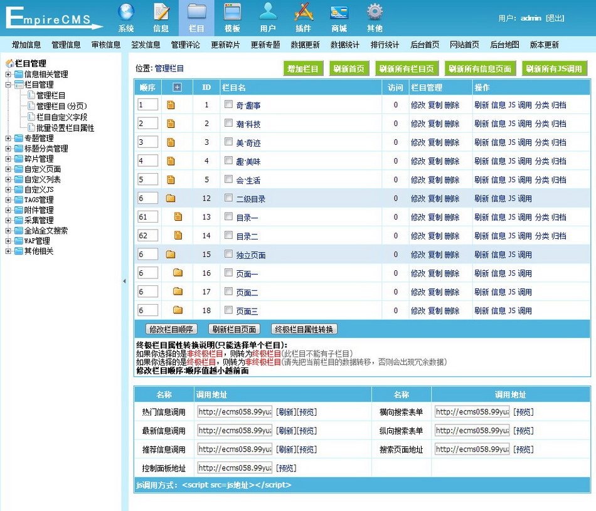Click the 热门信息调用 address field
This screenshot has width=596, height=511.
pos(235,412)
